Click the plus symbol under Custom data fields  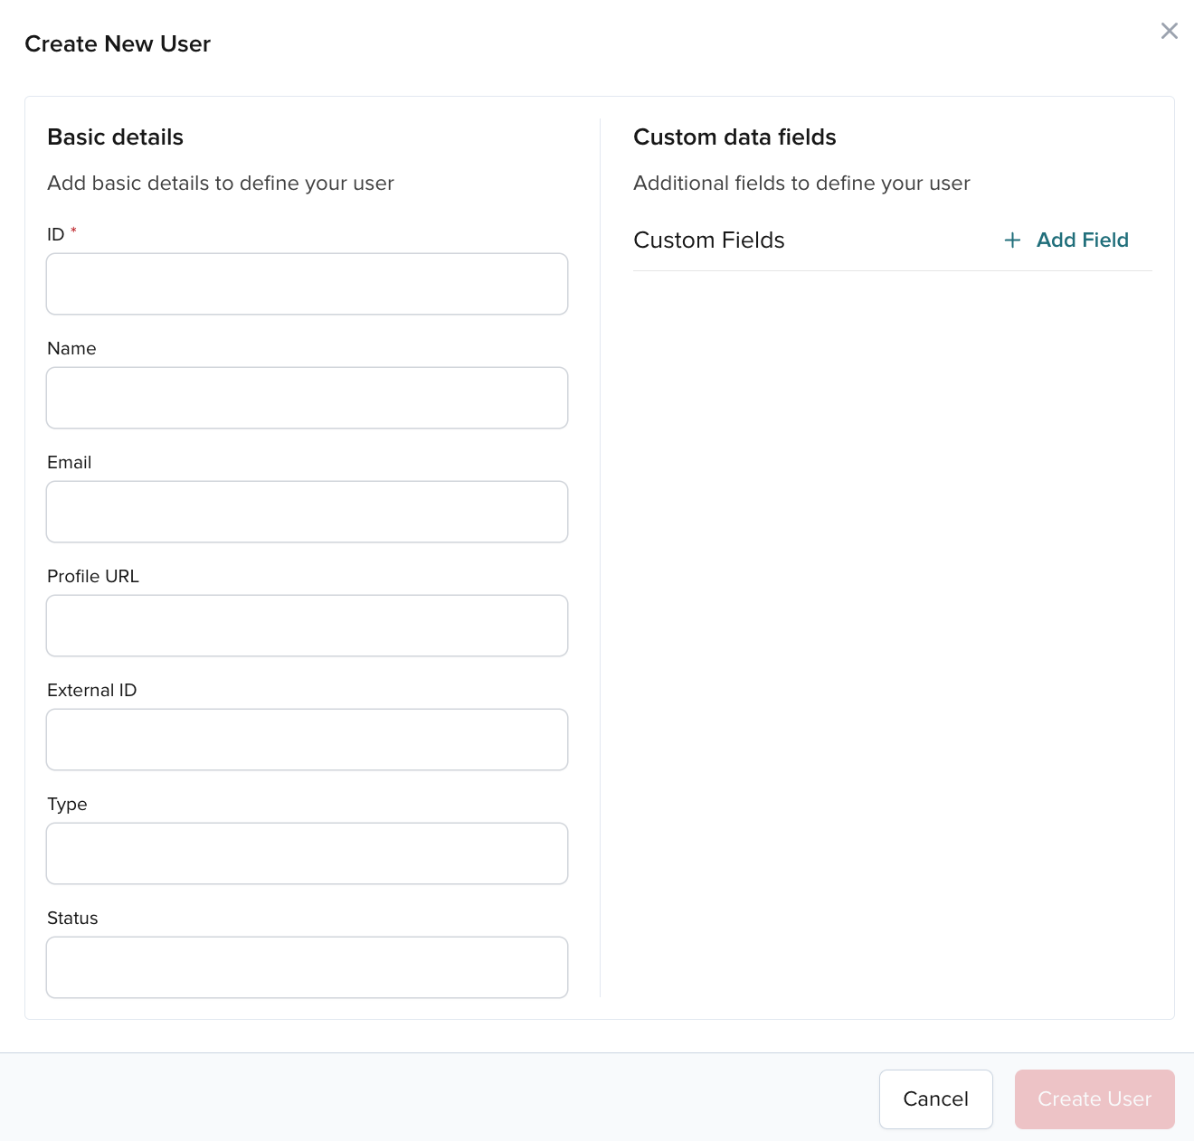[1012, 240]
